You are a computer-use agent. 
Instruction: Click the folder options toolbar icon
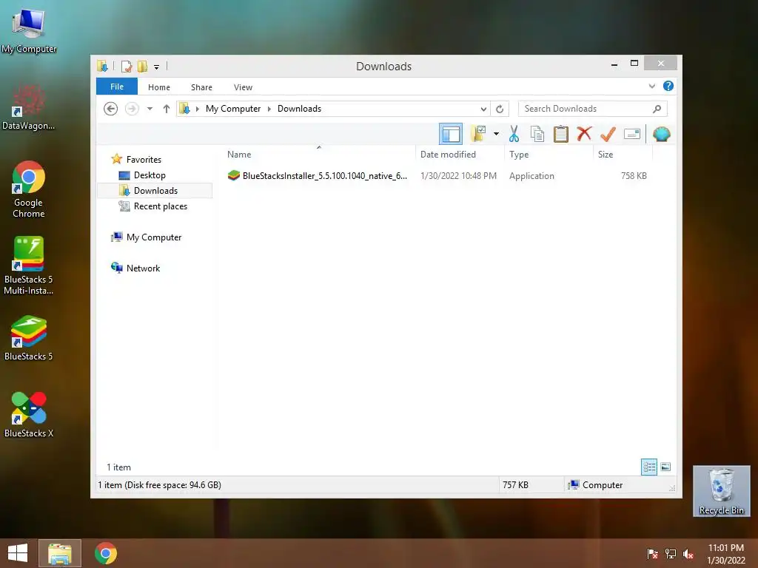(478, 134)
